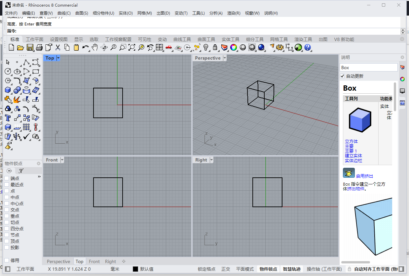Screen dimensions: 409x276
Task: Click the padlock Lock objects icon
Action: [215, 47]
